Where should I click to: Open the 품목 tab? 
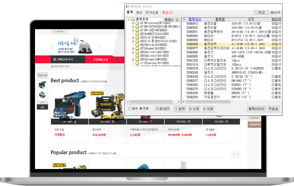130,13
